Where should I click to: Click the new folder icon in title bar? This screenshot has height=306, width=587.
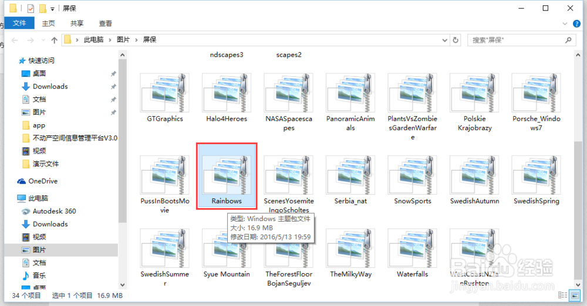43,8
